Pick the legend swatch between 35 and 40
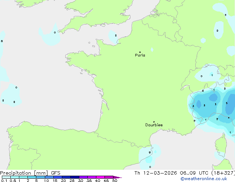Screen dimensions: 235x182 pyautogui.click(x=92, y=177)
